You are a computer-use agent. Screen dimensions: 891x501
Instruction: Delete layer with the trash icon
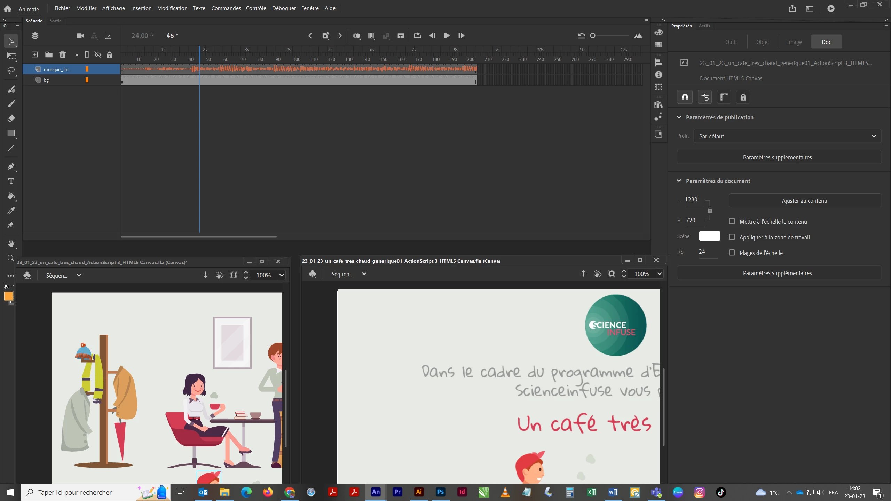coord(63,55)
